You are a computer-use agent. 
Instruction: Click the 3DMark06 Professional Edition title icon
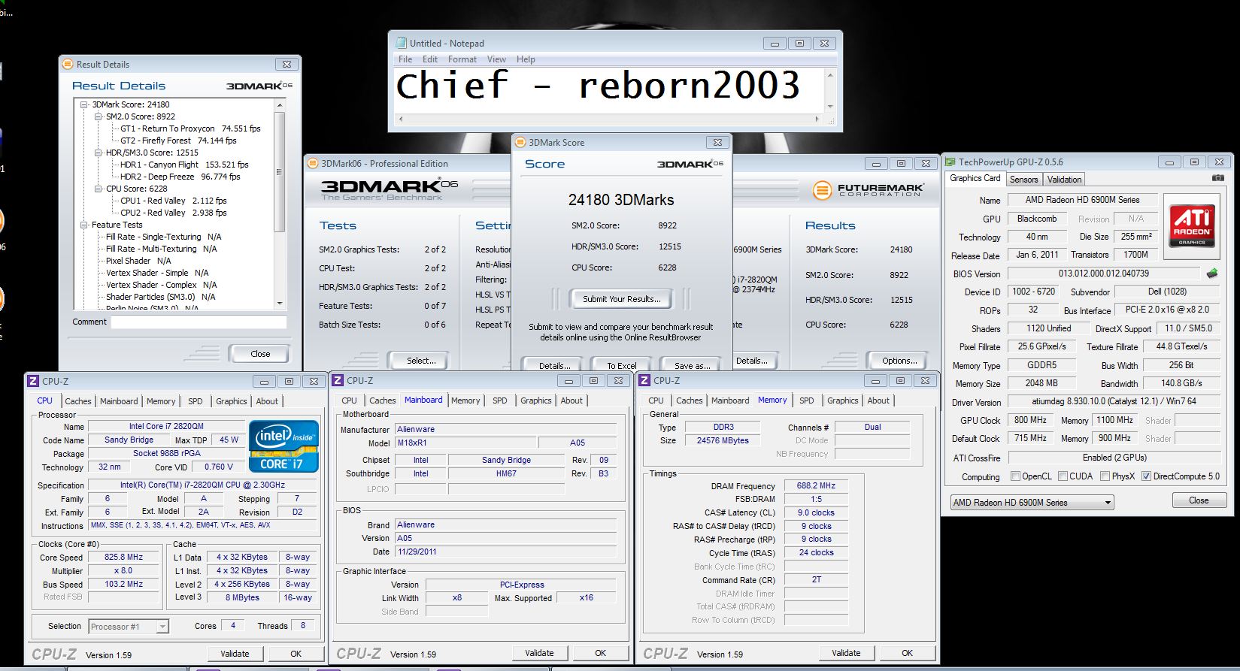click(312, 163)
